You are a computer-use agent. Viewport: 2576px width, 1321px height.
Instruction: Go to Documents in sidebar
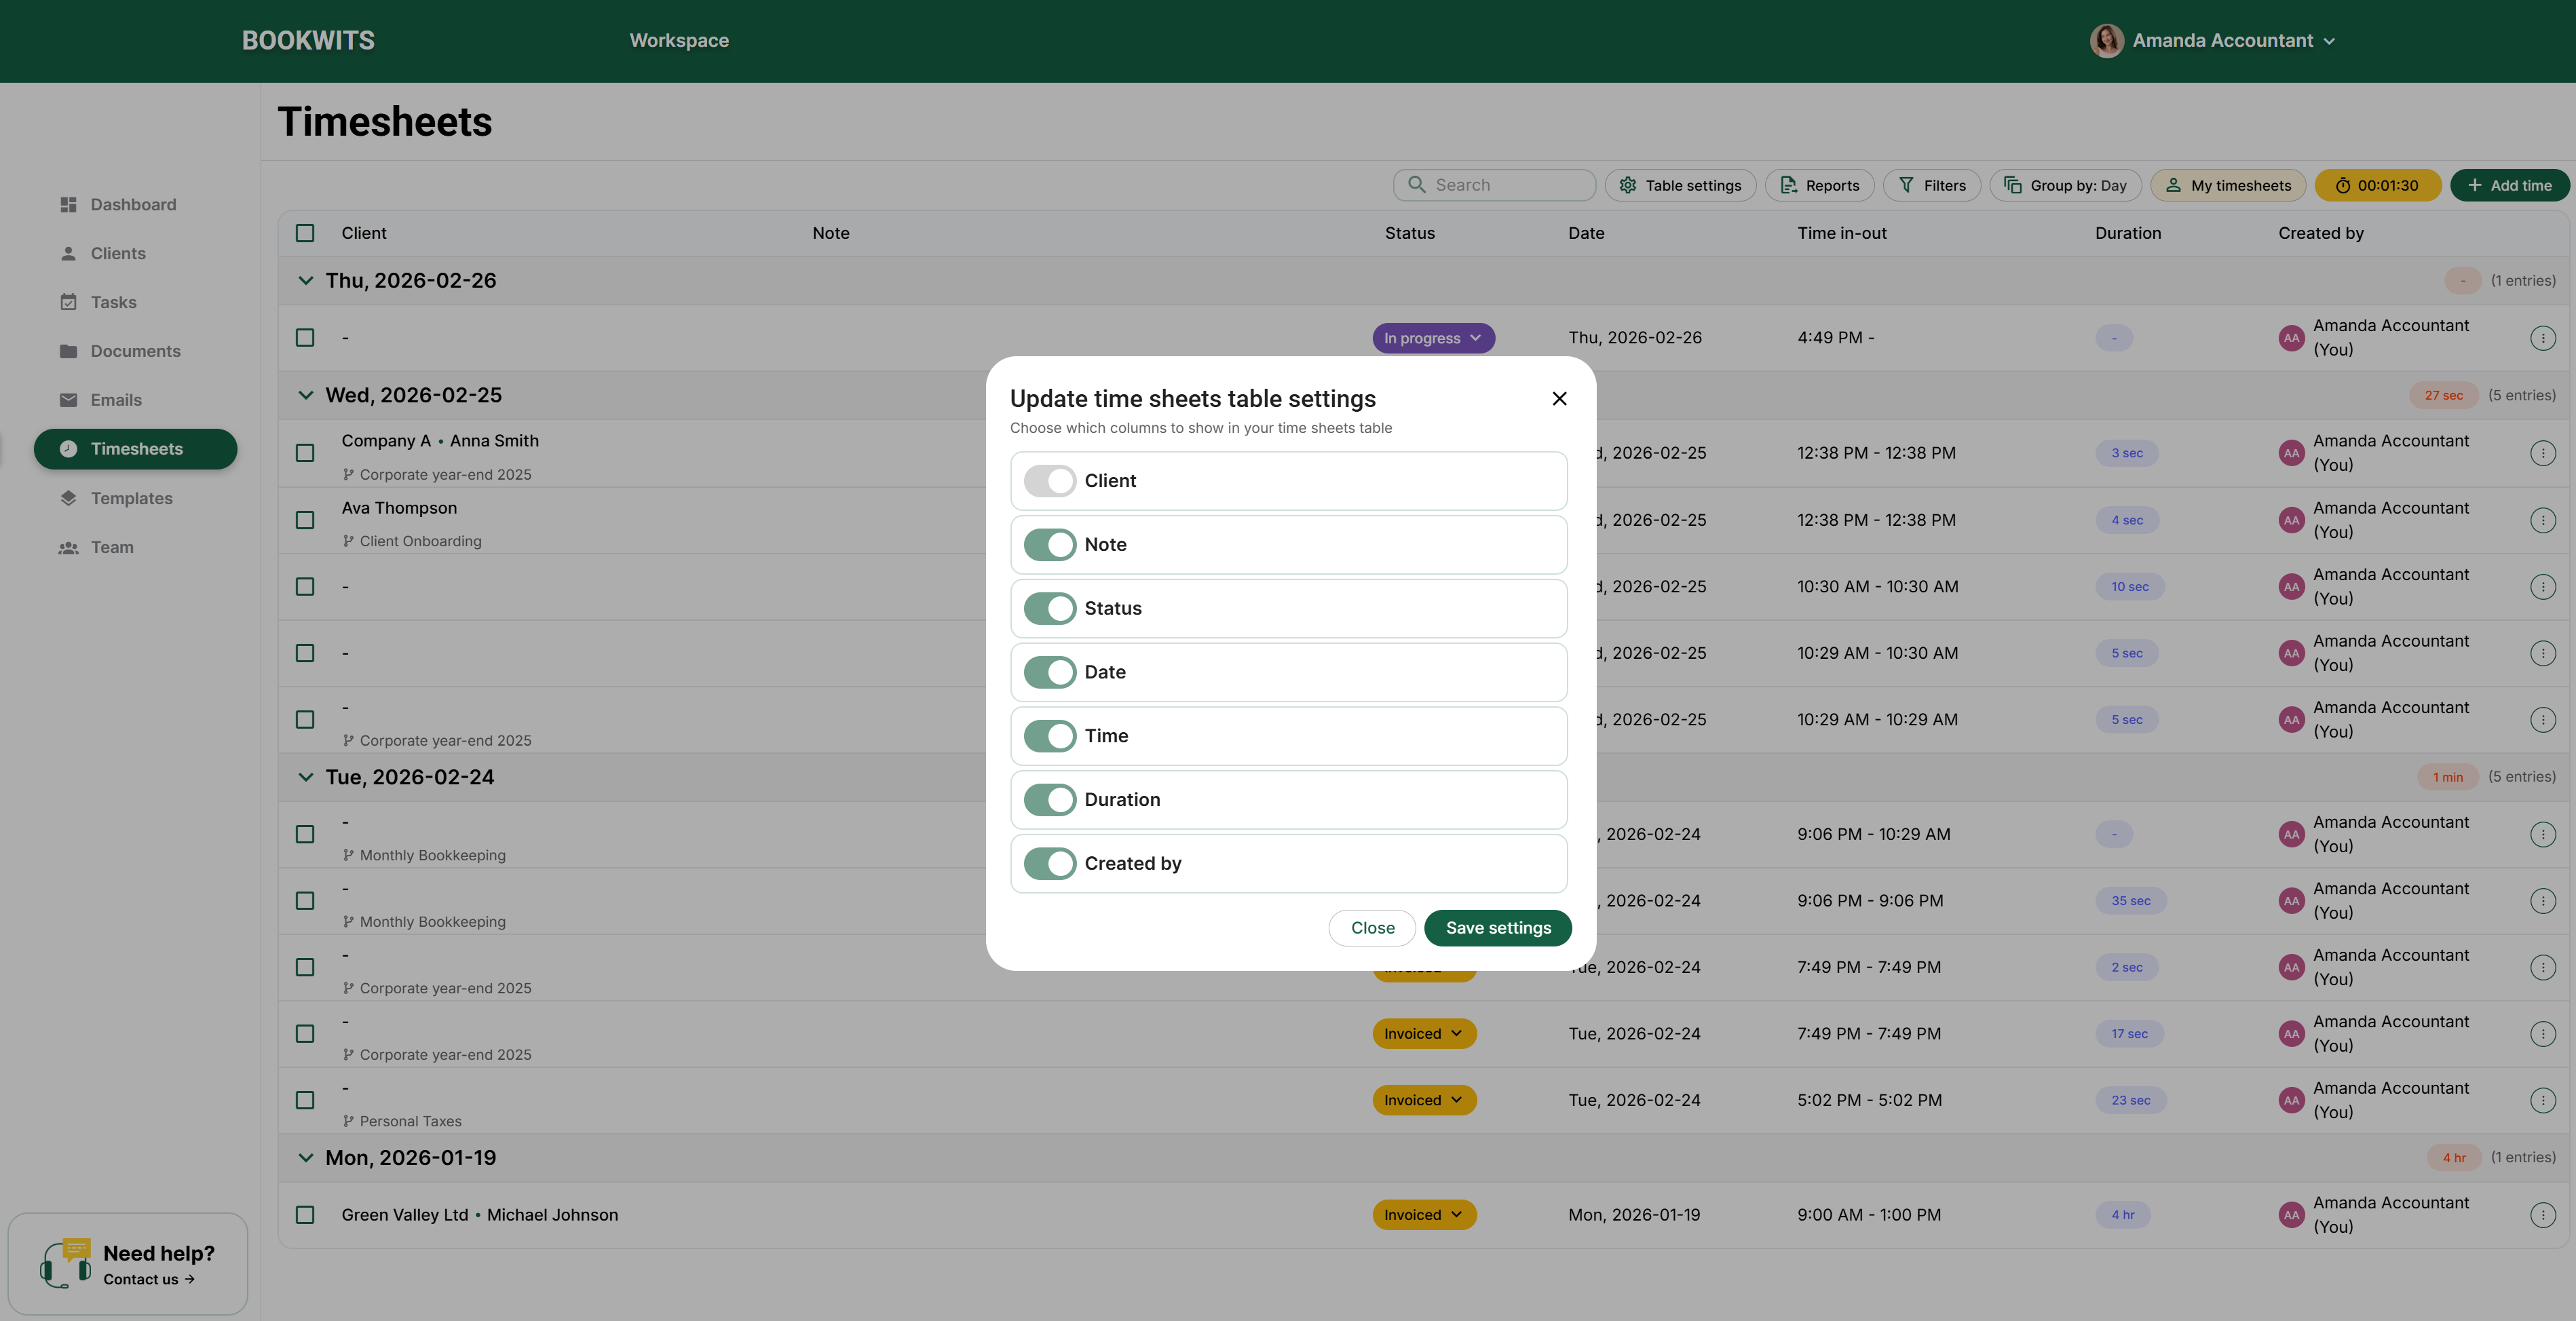pos(135,351)
